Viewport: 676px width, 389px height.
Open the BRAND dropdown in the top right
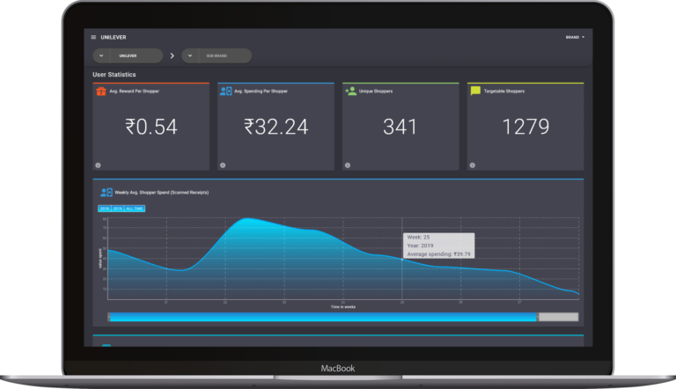575,37
